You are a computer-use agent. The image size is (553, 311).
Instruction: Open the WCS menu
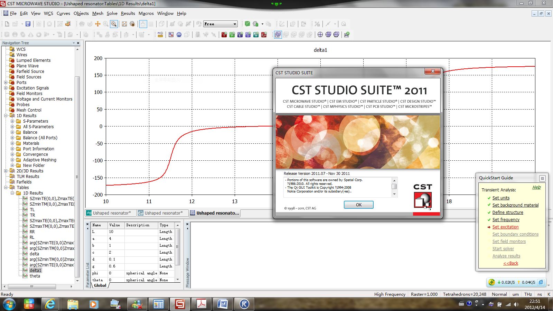48,13
